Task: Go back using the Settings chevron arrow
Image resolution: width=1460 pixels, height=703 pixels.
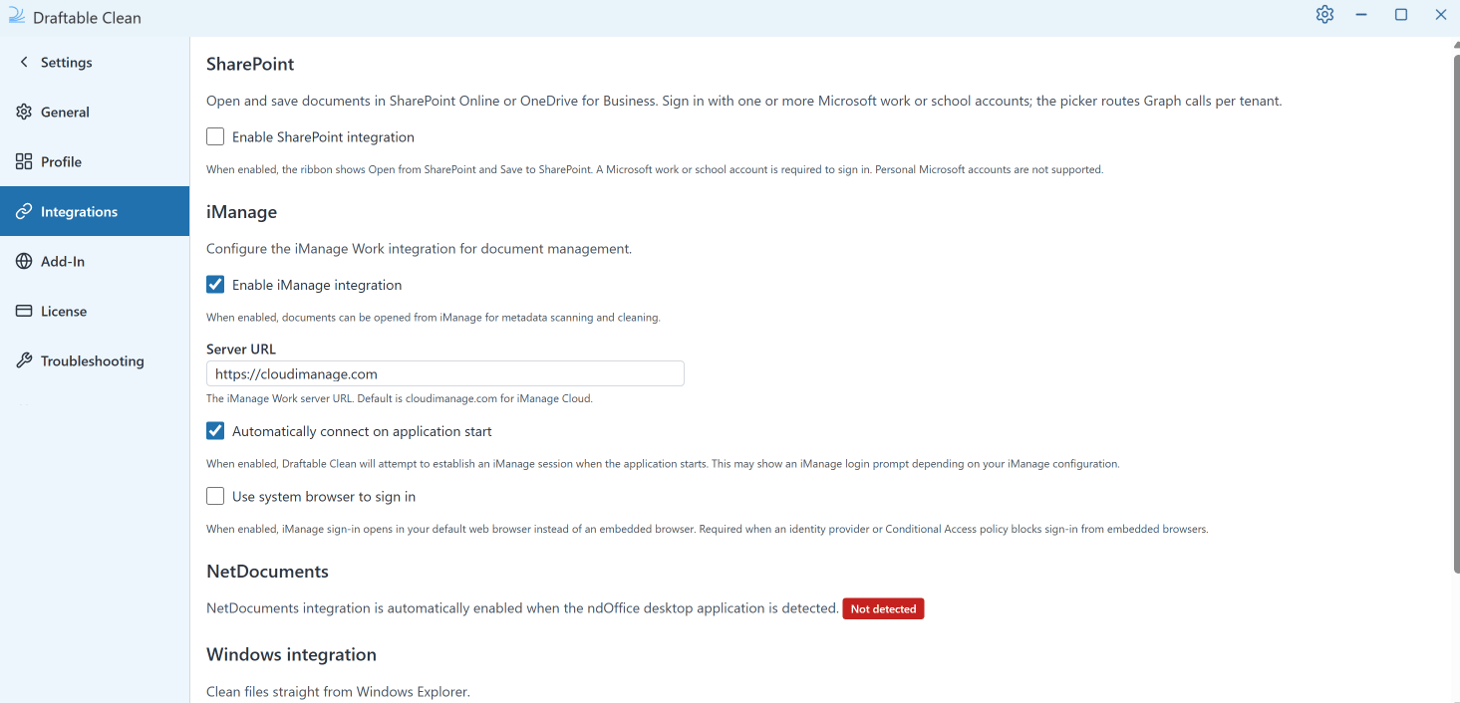Action: [24, 62]
